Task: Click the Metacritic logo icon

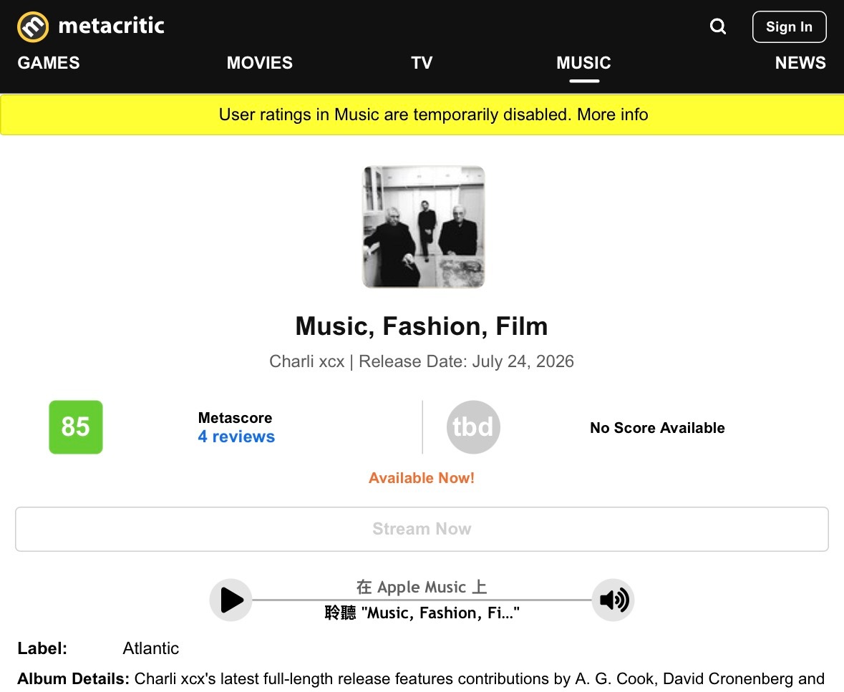Action: pyautogui.click(x=33, y=26)
